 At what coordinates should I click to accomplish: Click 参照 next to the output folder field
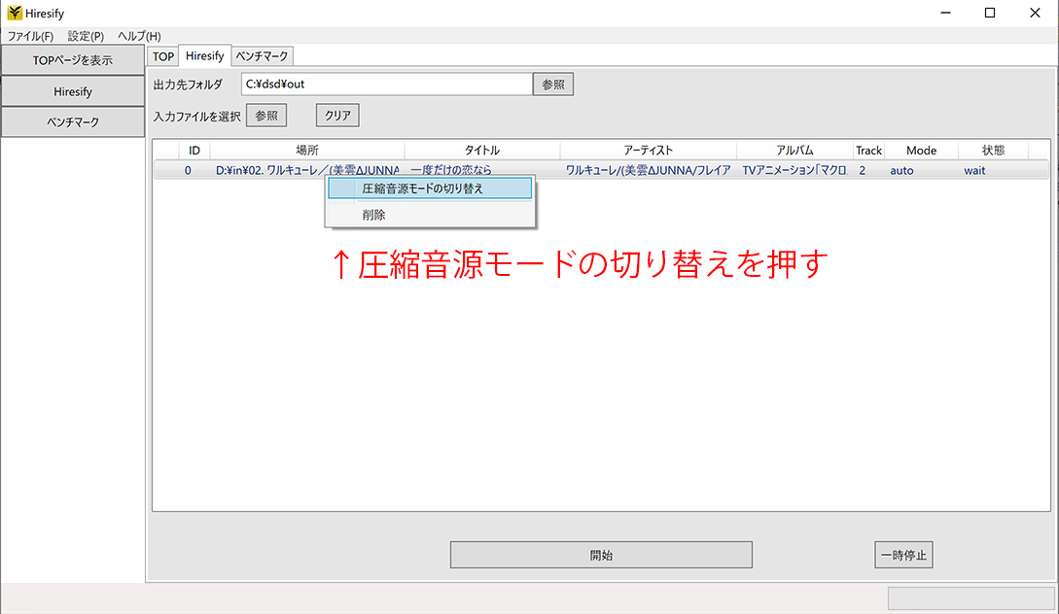[x=552, y=84]
